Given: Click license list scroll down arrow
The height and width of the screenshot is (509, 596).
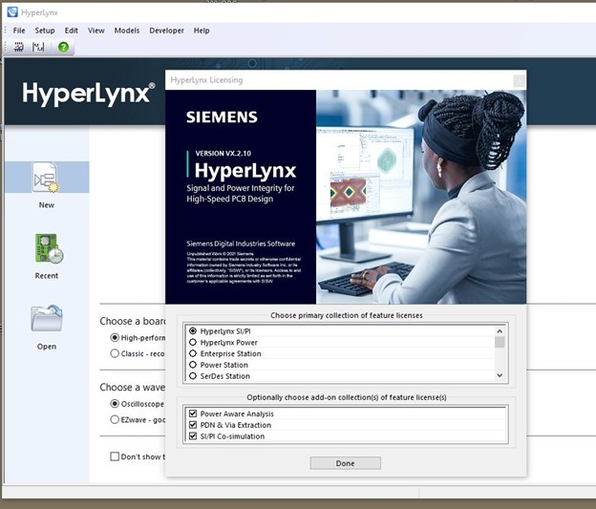Looking at the screenshot, I should 500,375.
